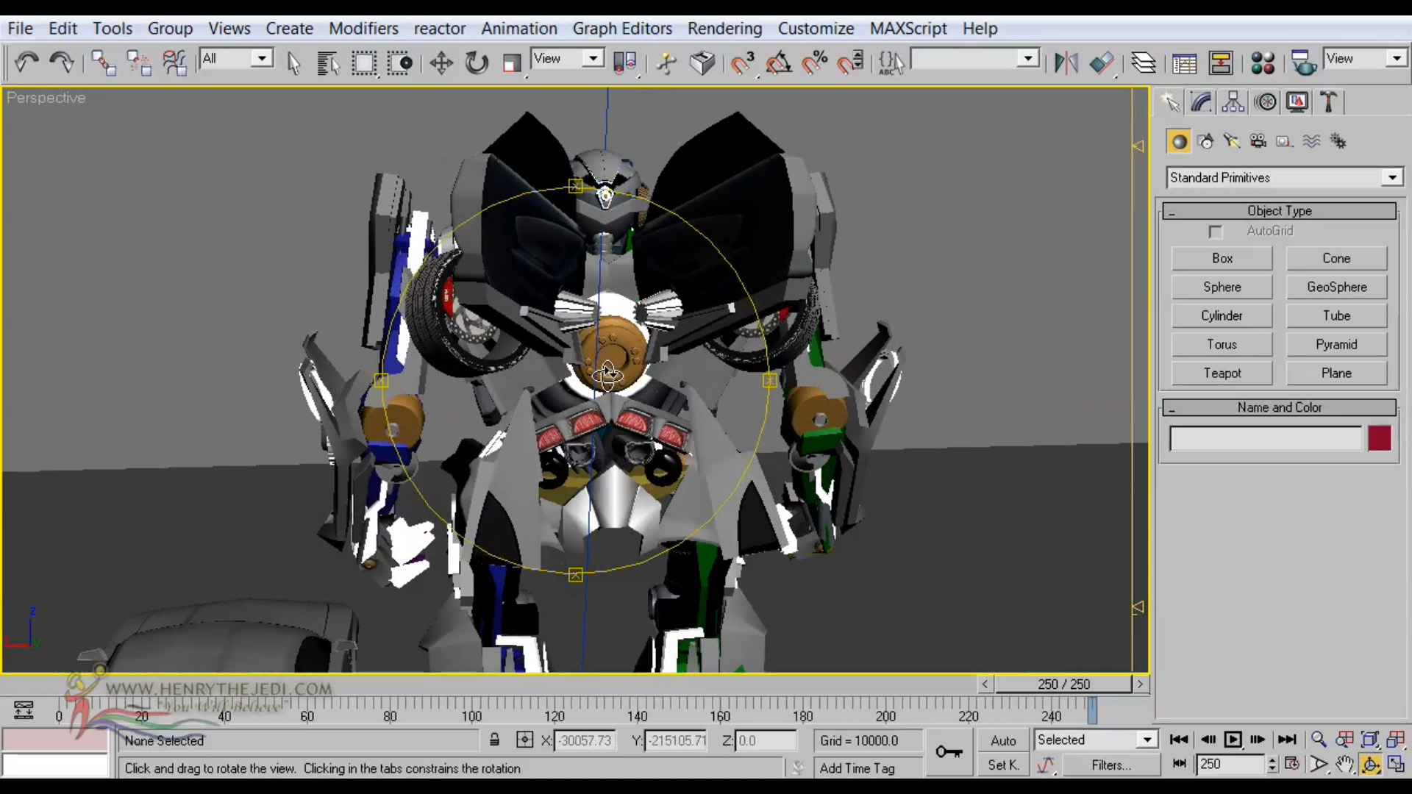
Task: Select the Cameras category icon
Action: tap(1258, 141)
